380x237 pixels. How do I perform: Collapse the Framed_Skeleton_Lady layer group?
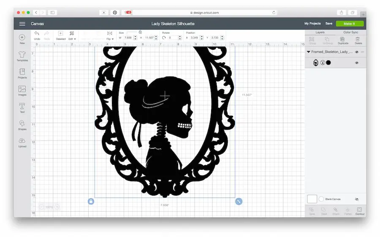tap(308, 52)
